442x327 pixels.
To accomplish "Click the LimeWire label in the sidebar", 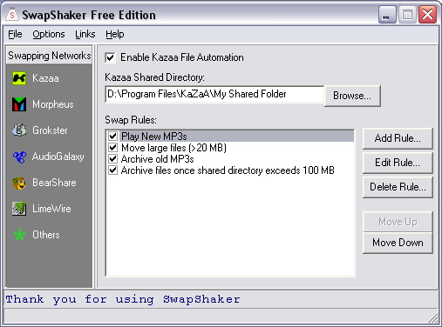I will (x=51, y=209).
